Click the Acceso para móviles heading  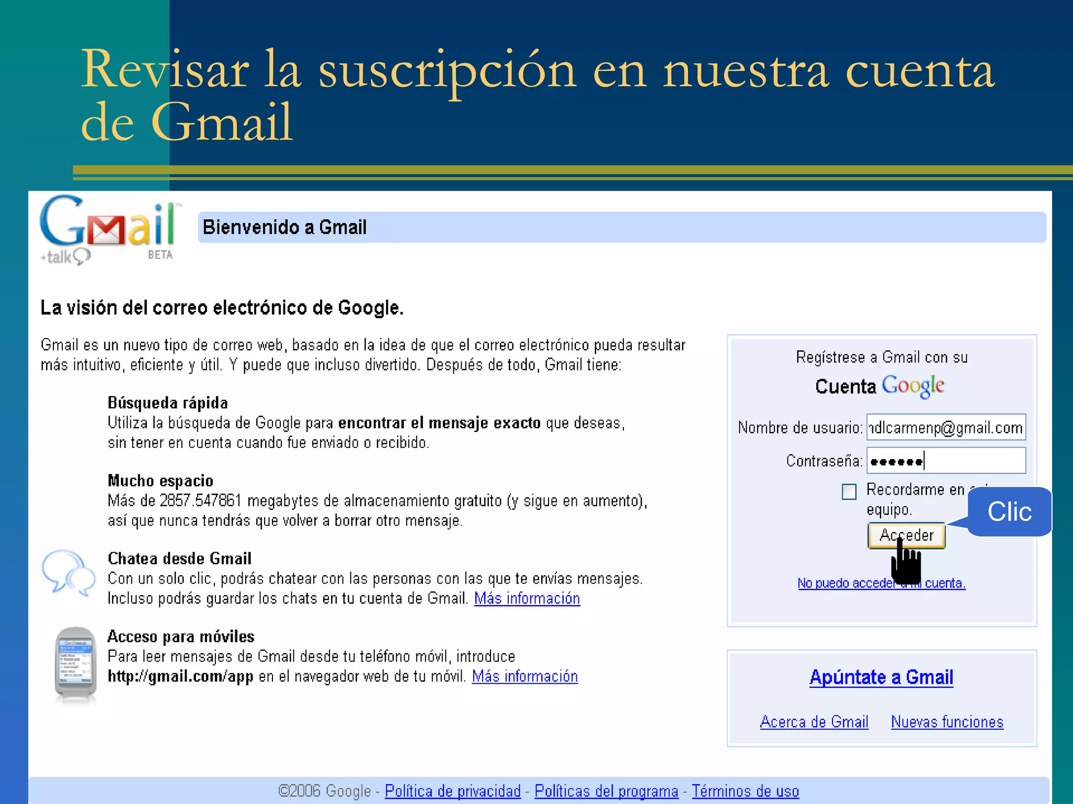[x=181, y=636]
